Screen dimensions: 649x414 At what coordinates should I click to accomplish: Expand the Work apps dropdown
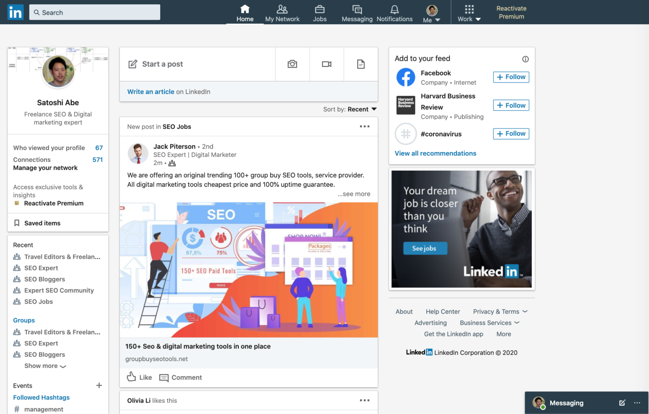pyautogui.click(x=469, y=13)
